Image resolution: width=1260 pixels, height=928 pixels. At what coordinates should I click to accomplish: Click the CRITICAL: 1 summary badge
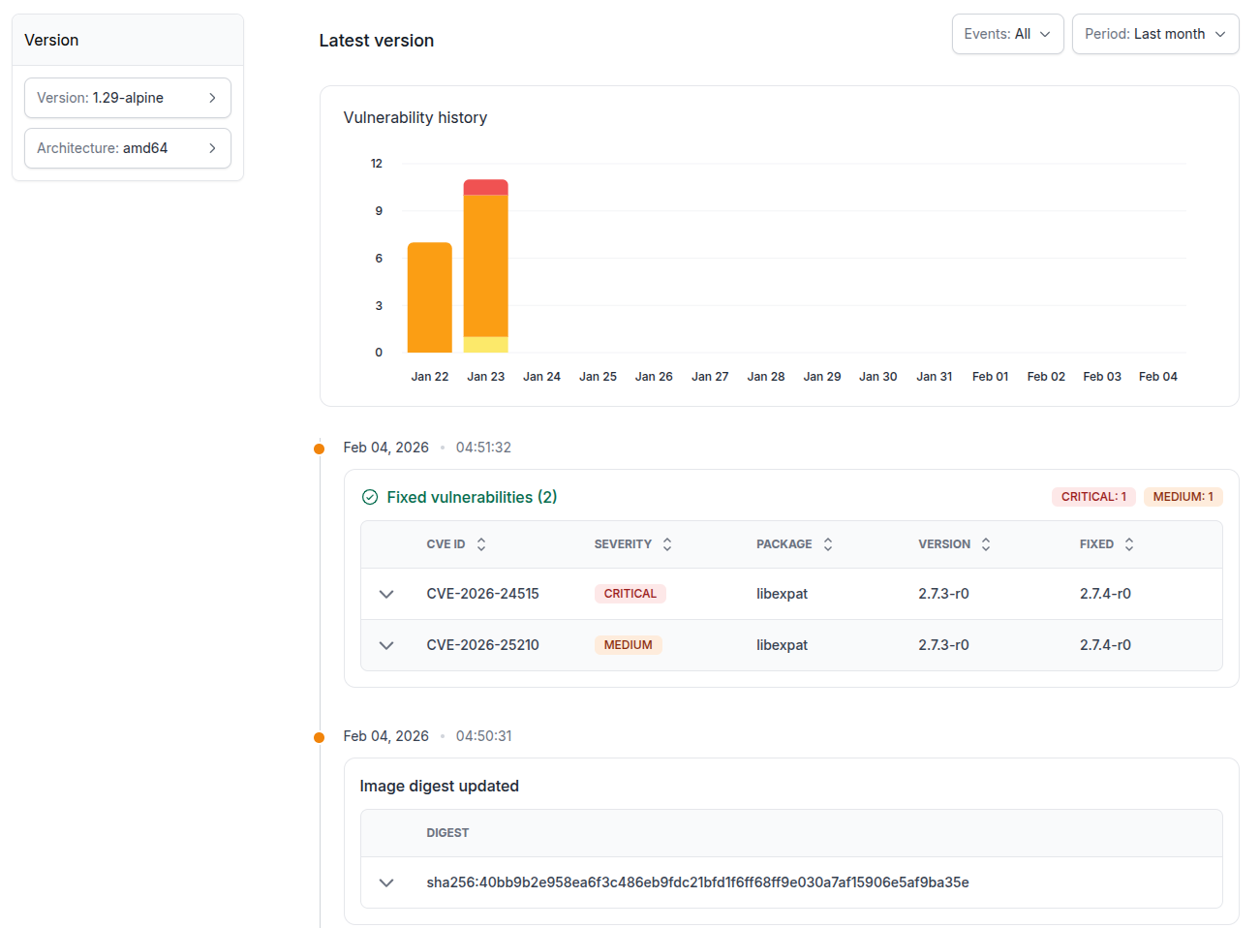(x=1093, y=497)
